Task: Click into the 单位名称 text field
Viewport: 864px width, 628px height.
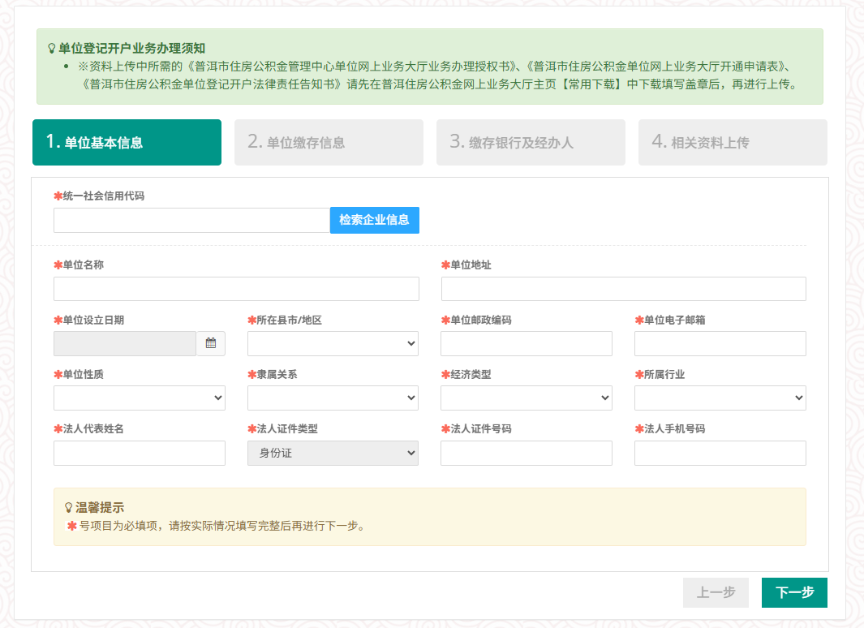Action: 236,289
